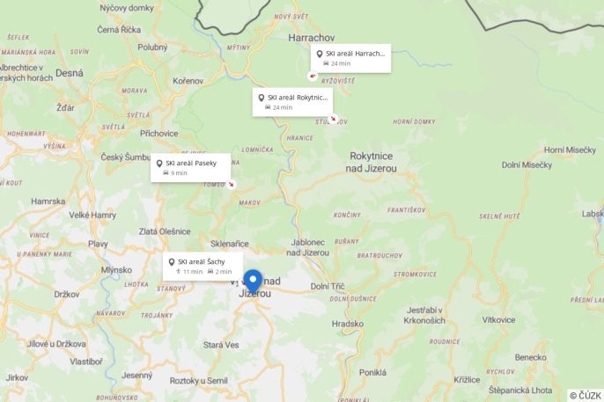This screenshot has height=402, width=604.
Task: Click the 9 min drive time for Paseky
Action: click(x=179, y=173)
